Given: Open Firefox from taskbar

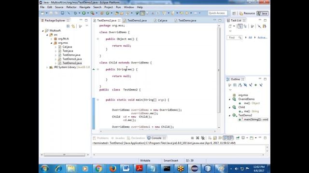Looking at the screenshot, I should 112,169.
